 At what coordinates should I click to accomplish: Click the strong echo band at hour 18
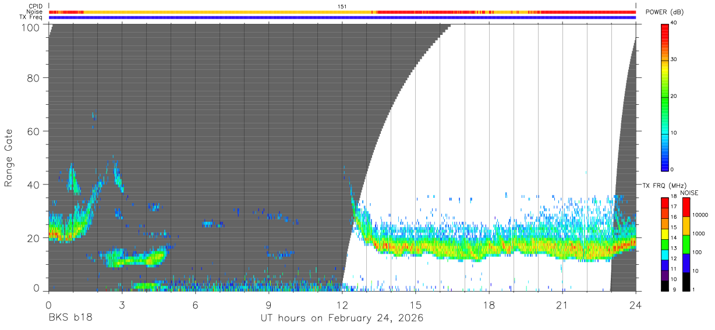[x=489, y=247]
